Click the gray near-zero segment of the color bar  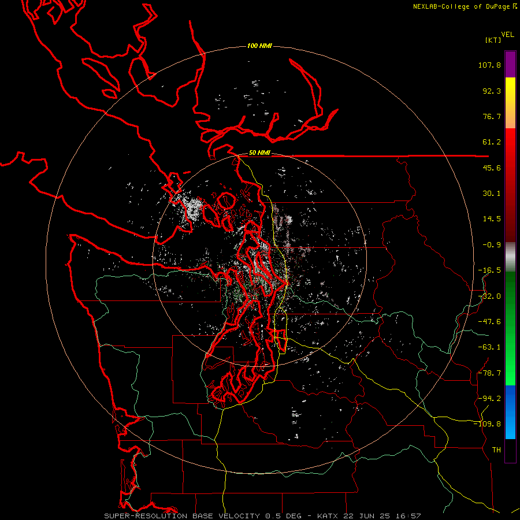click(x=510, y=257)
